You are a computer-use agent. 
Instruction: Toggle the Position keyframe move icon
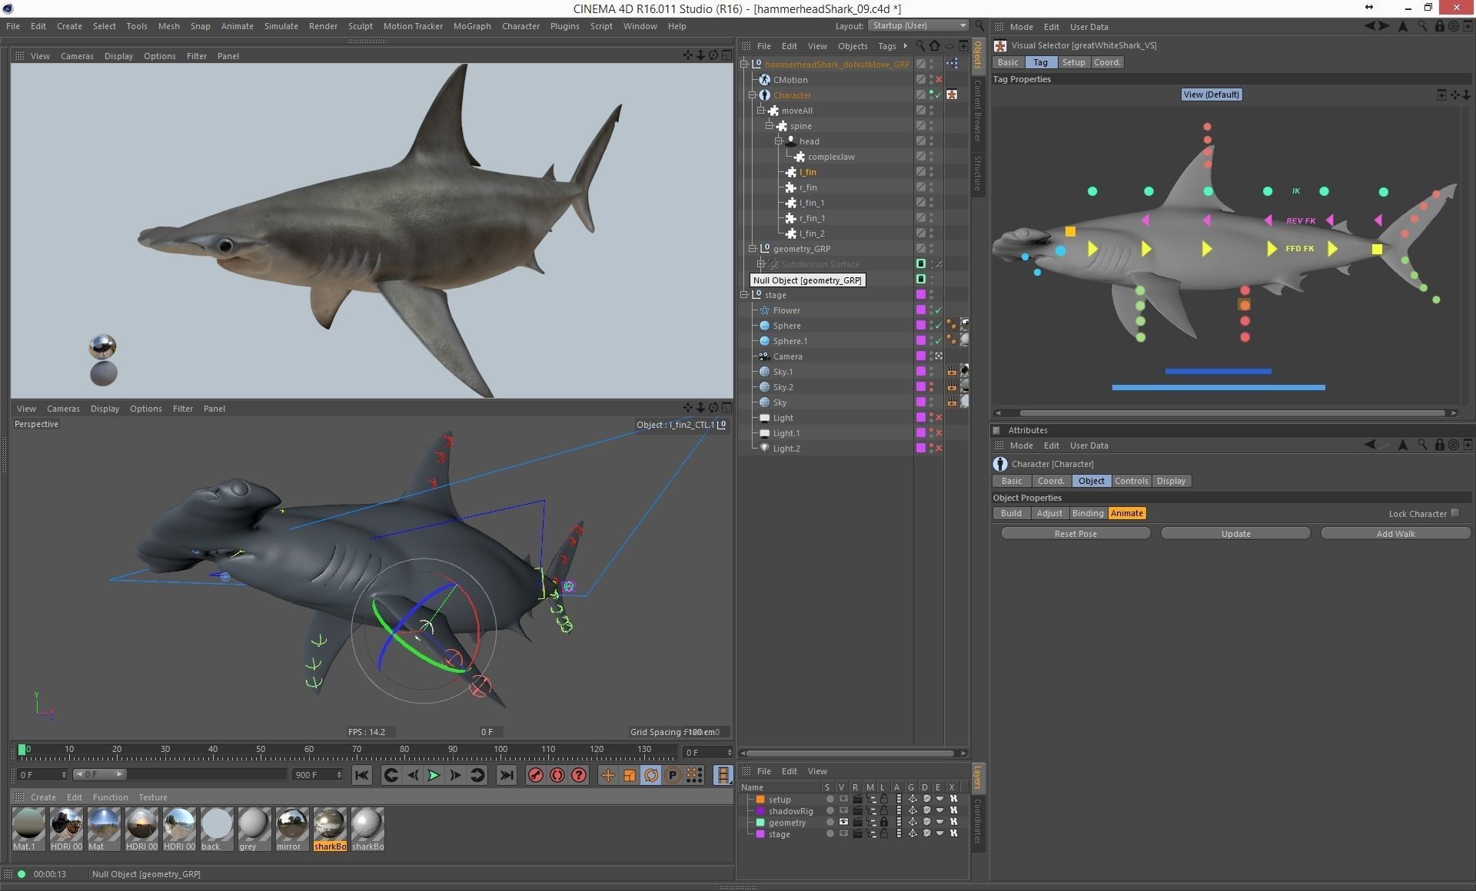(x=607, y=775)
